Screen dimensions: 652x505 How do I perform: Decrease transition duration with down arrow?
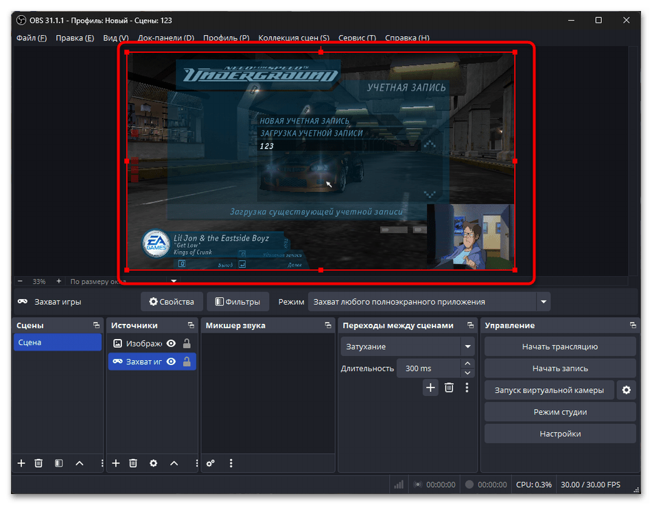467,373
